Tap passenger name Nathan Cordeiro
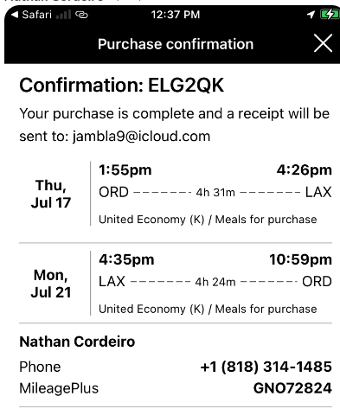Screen dimensions: 340x409 pyautogui.click(x=77, y=342)
